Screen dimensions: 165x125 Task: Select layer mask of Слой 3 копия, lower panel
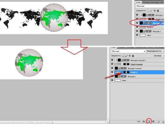(x=126, y=64)
